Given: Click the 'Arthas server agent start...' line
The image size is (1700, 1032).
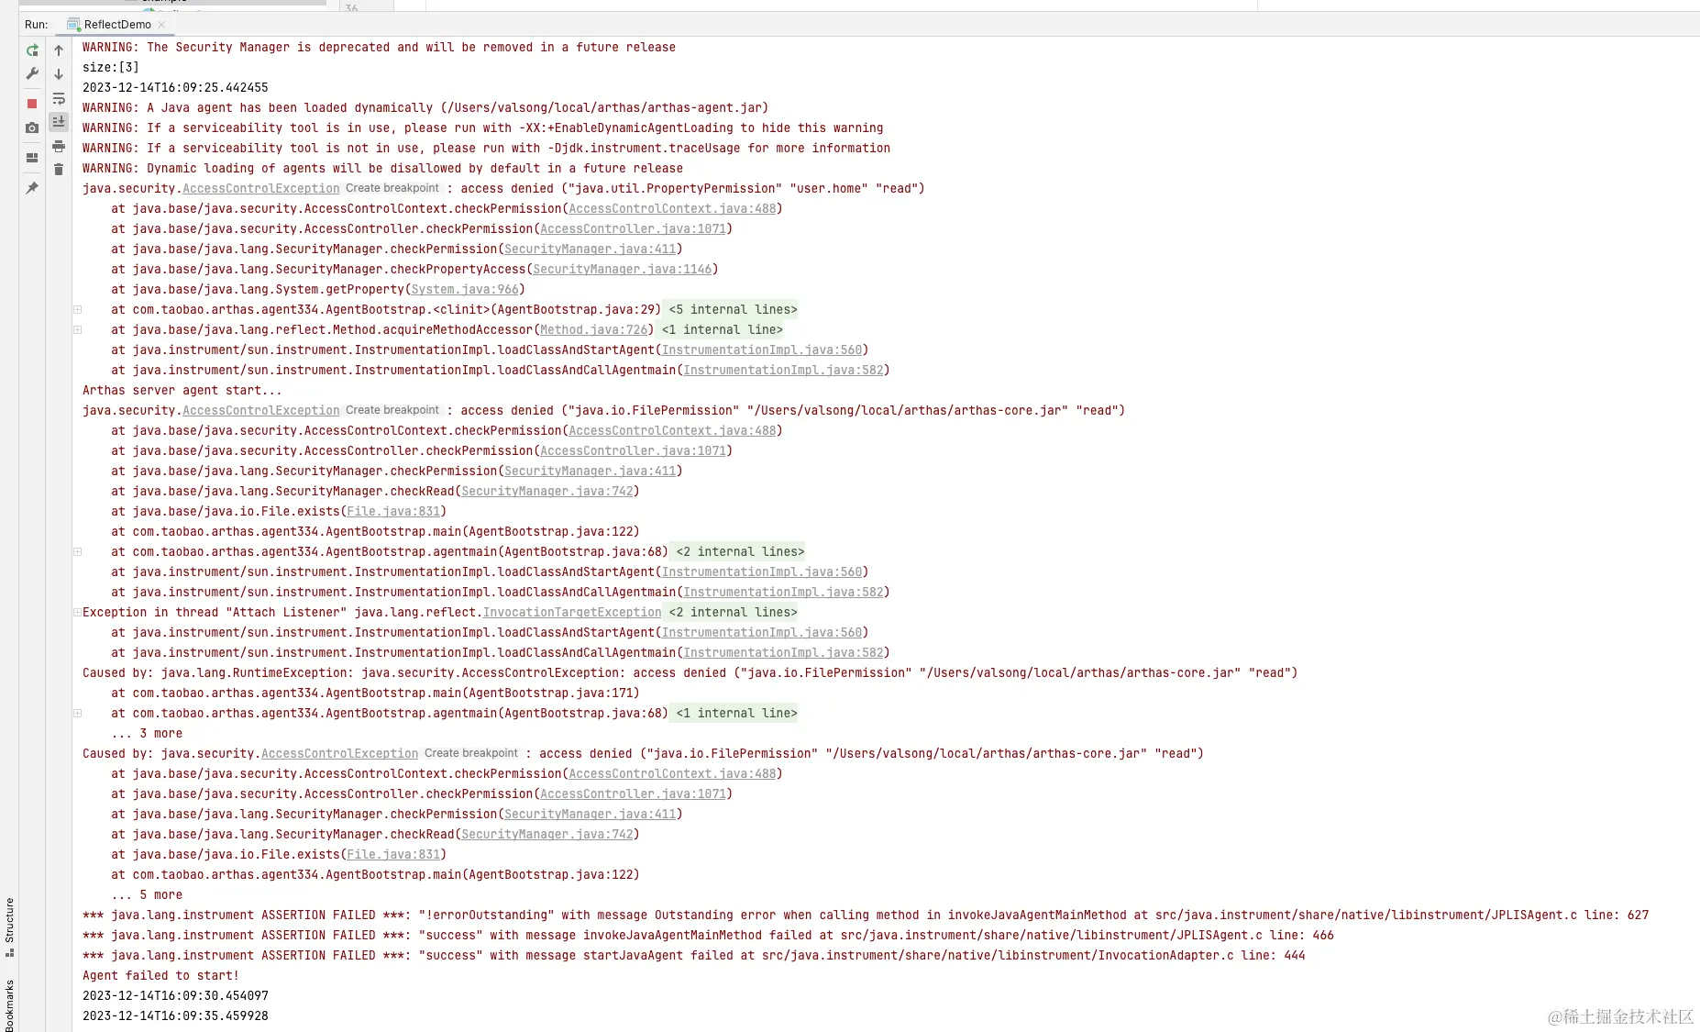Looking at the screenshot, I should pos(182,390).
